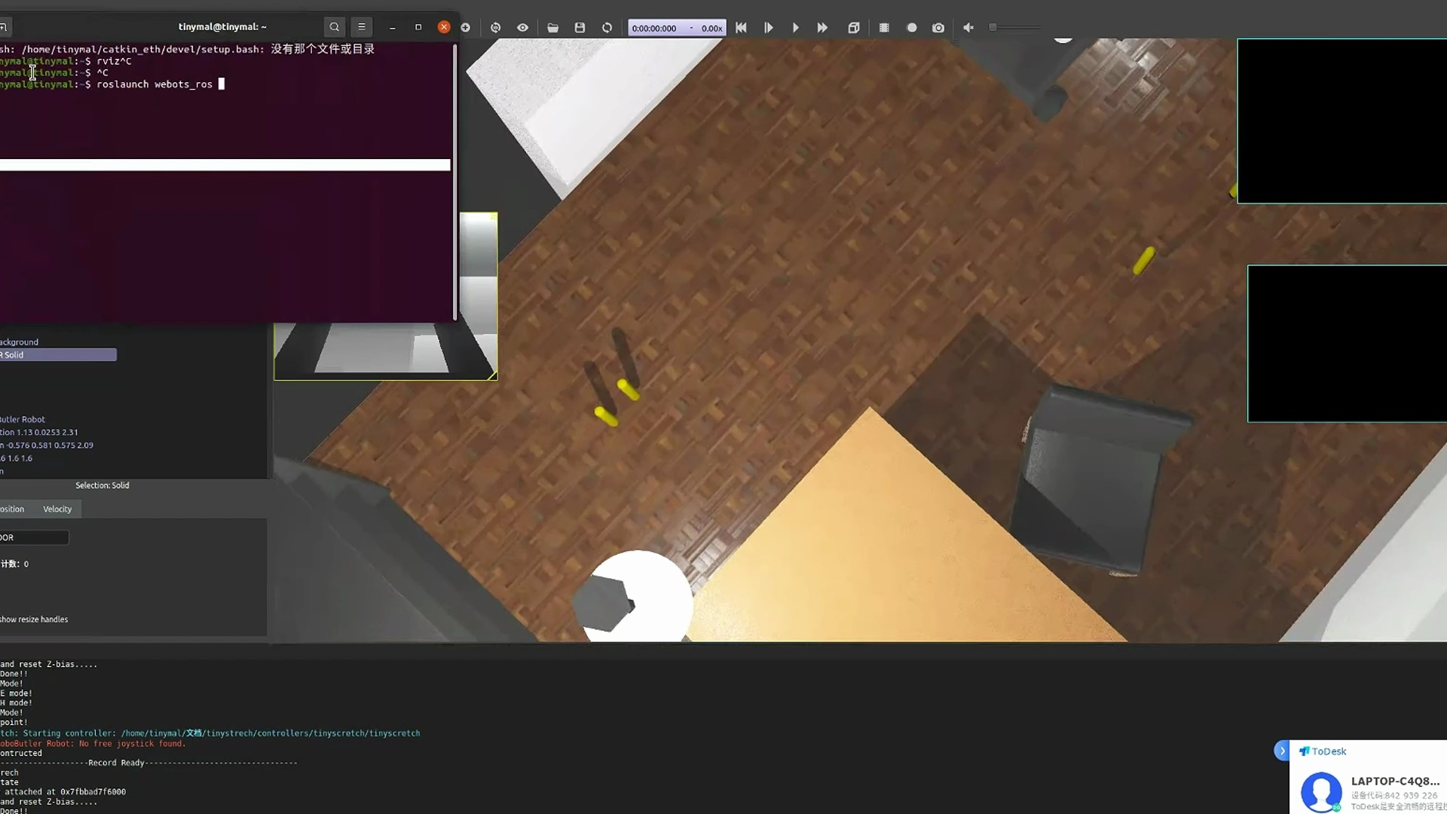Viewport: 1447px width, 814px height.
Task: Click the lower black display overlay
Action: (1347, 344)
